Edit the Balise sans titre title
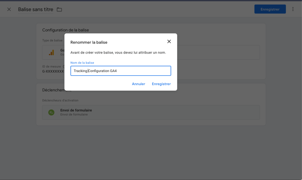 tap(36, 9)
